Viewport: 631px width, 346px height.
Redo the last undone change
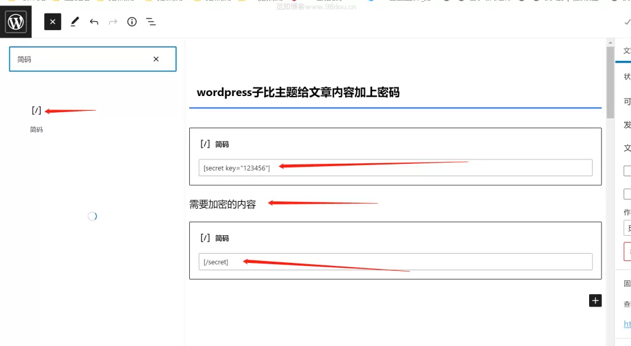pos(113,22)
